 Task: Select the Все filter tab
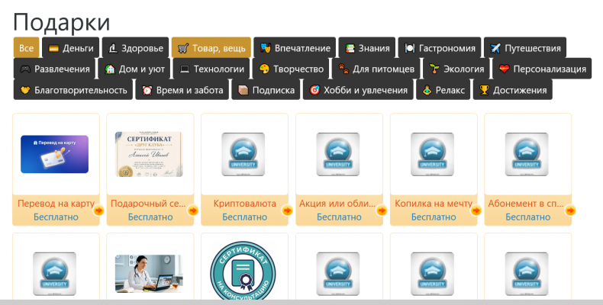[26, 47]
